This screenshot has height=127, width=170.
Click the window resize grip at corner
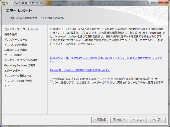167,124
